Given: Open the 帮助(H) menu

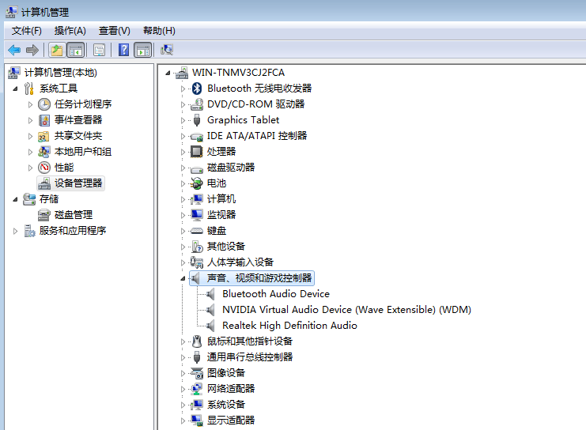Looking at the screenshot, I should point(159,31).
